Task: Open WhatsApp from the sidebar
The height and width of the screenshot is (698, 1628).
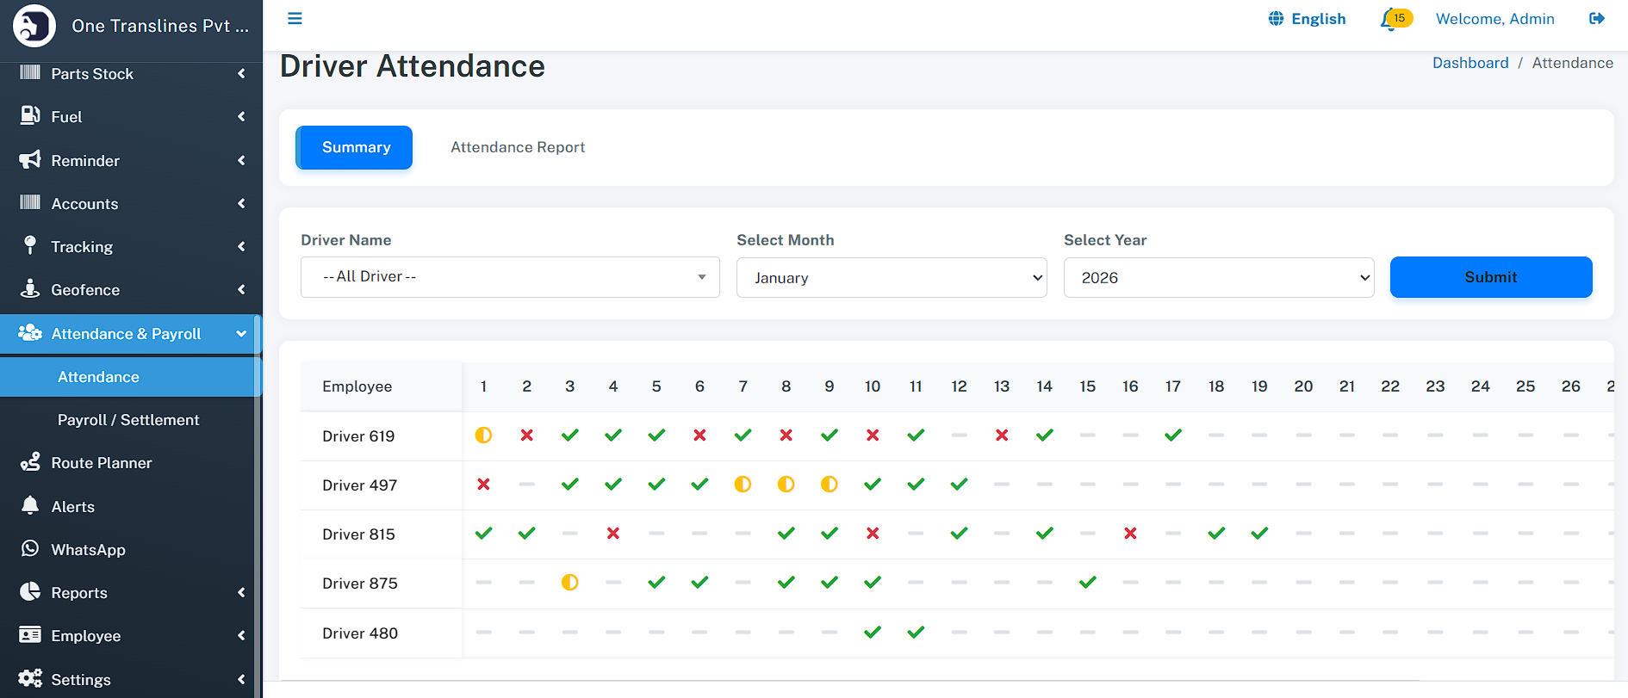Action: coord(88,550)
